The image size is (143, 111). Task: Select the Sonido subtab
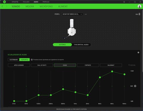click(x=16, y=7)
